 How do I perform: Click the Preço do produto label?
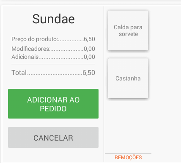(x=35, y=39)
